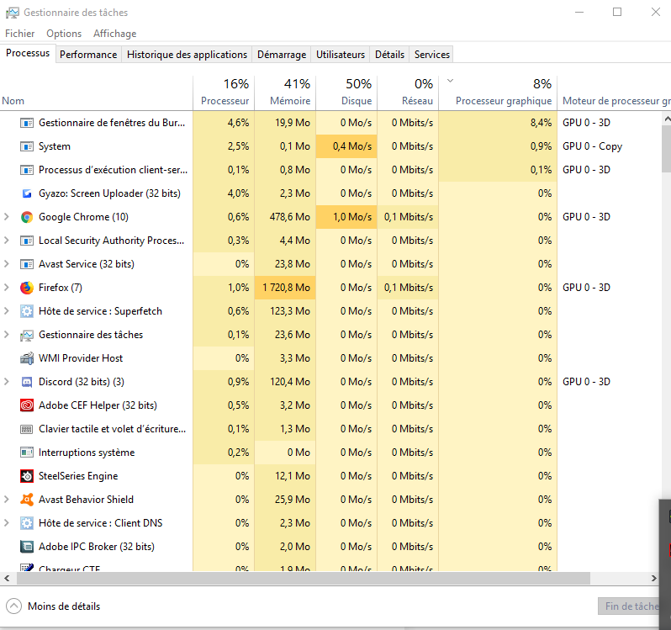Click the Adobe IPC Broker icon

27,547
